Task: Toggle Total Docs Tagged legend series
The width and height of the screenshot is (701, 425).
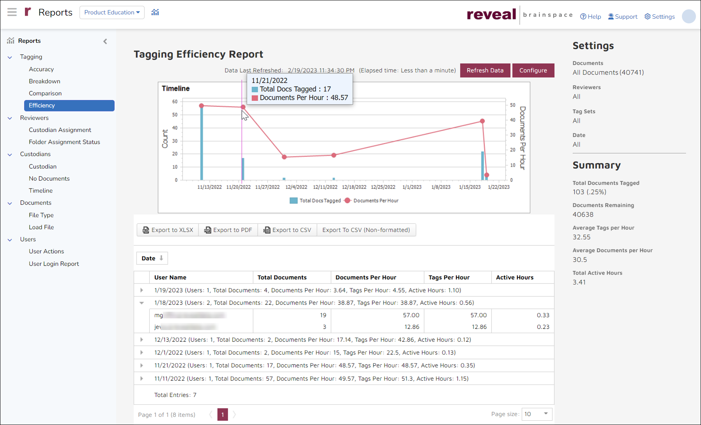Action: [x=315, y=201]
